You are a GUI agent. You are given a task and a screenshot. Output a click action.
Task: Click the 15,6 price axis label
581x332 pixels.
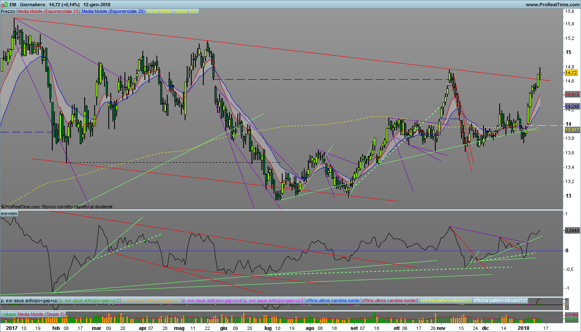(x=569, y=12)
